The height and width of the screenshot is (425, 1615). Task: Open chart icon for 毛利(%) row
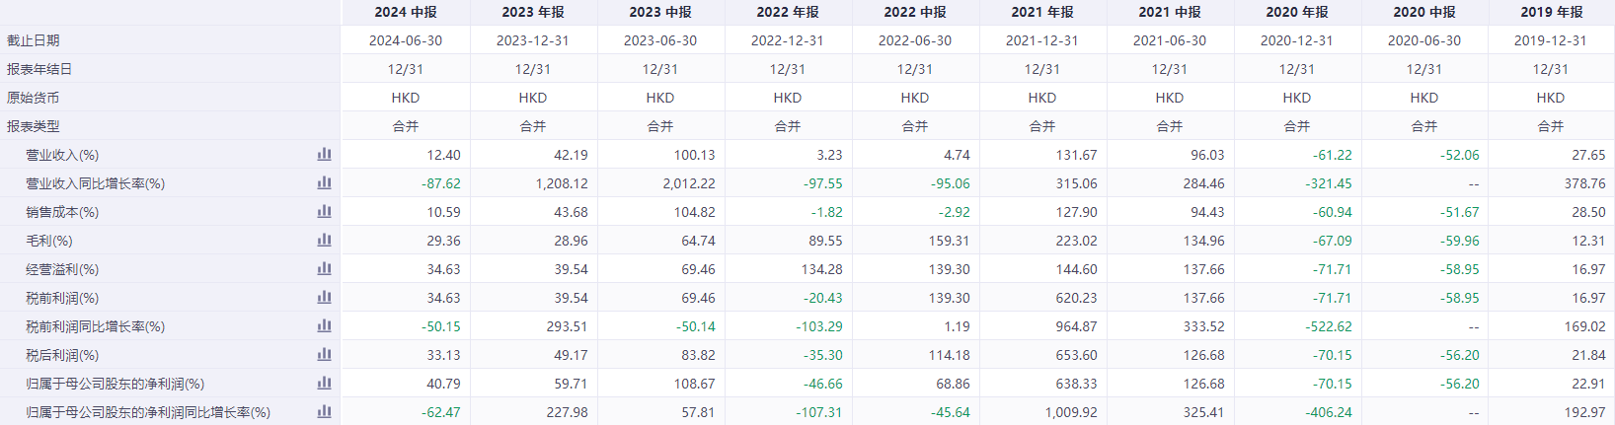[x=324, y=241]
